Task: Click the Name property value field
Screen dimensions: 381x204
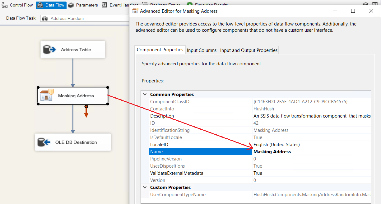Action: coord(311,152)
